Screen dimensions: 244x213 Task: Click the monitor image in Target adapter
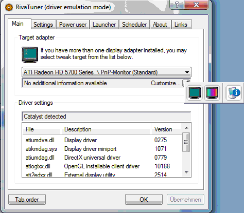click(30, 55)
